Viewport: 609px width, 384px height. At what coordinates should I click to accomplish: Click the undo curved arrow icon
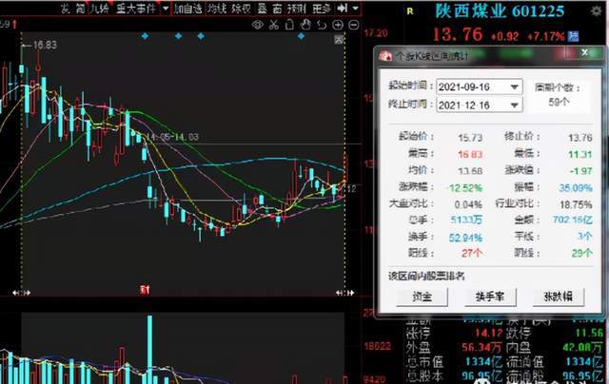pos(322,25)
